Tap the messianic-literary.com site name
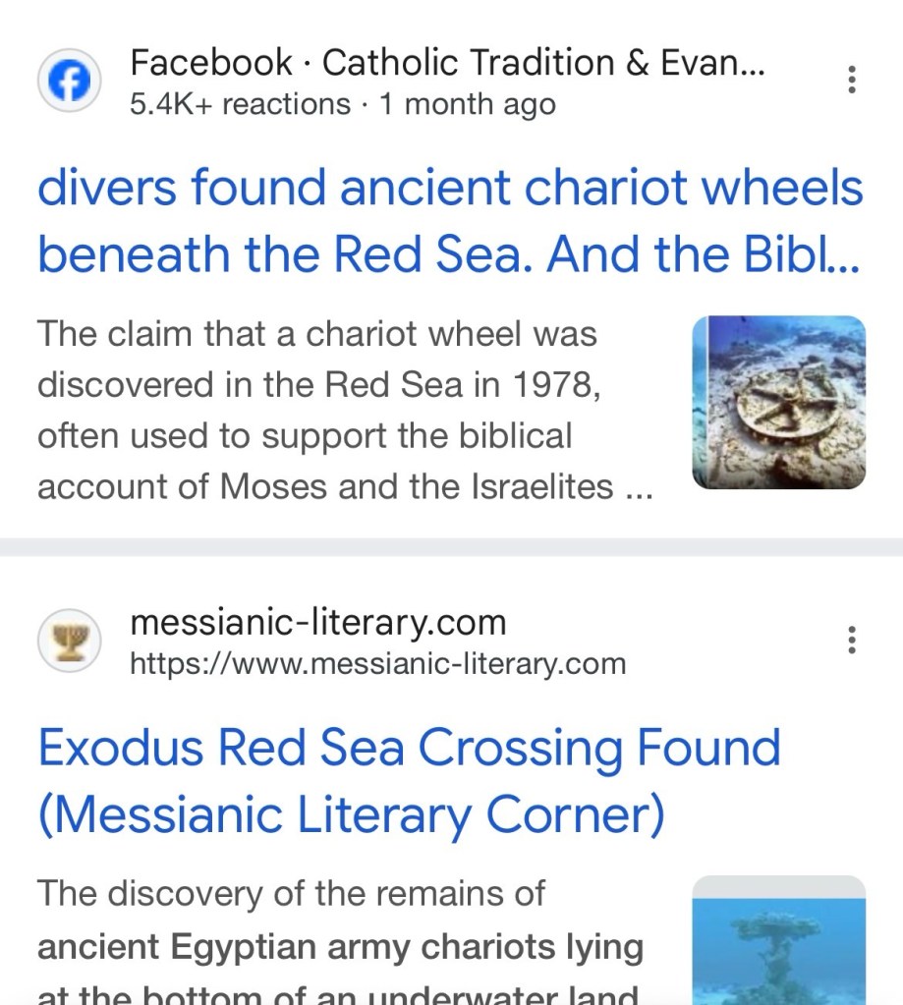903x1005 pixels. [x=317, y=622]
